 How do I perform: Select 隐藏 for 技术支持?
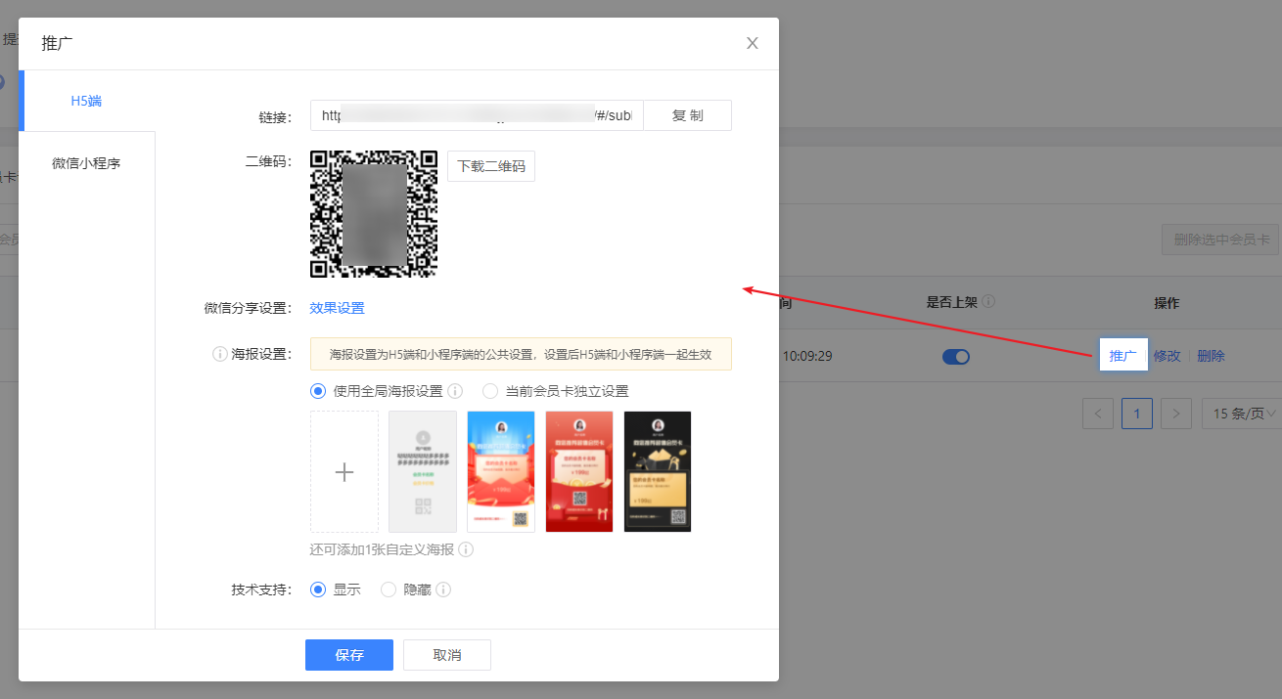point(389,590)
